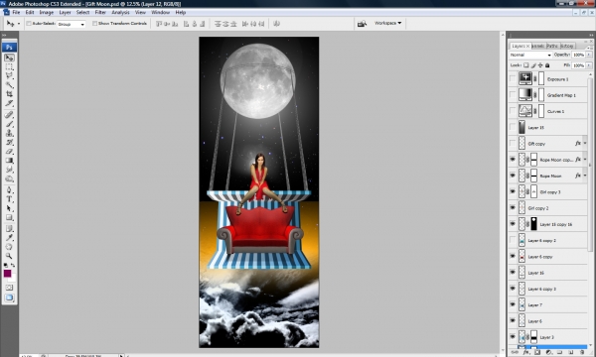Select the Crop tool
The image size is (596, 357).
9,93
